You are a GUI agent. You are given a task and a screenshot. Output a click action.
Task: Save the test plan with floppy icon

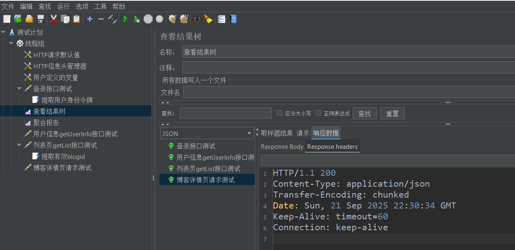(x=41, y=19)
